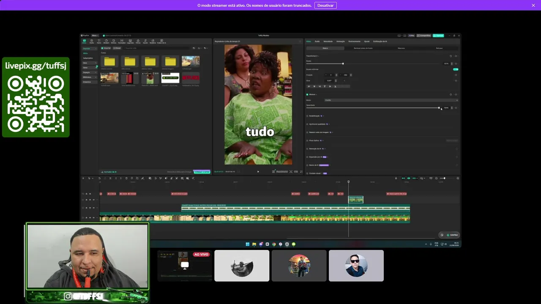The image size is (541, 304).
Task: Align the clip to the left
Action: 309,86
